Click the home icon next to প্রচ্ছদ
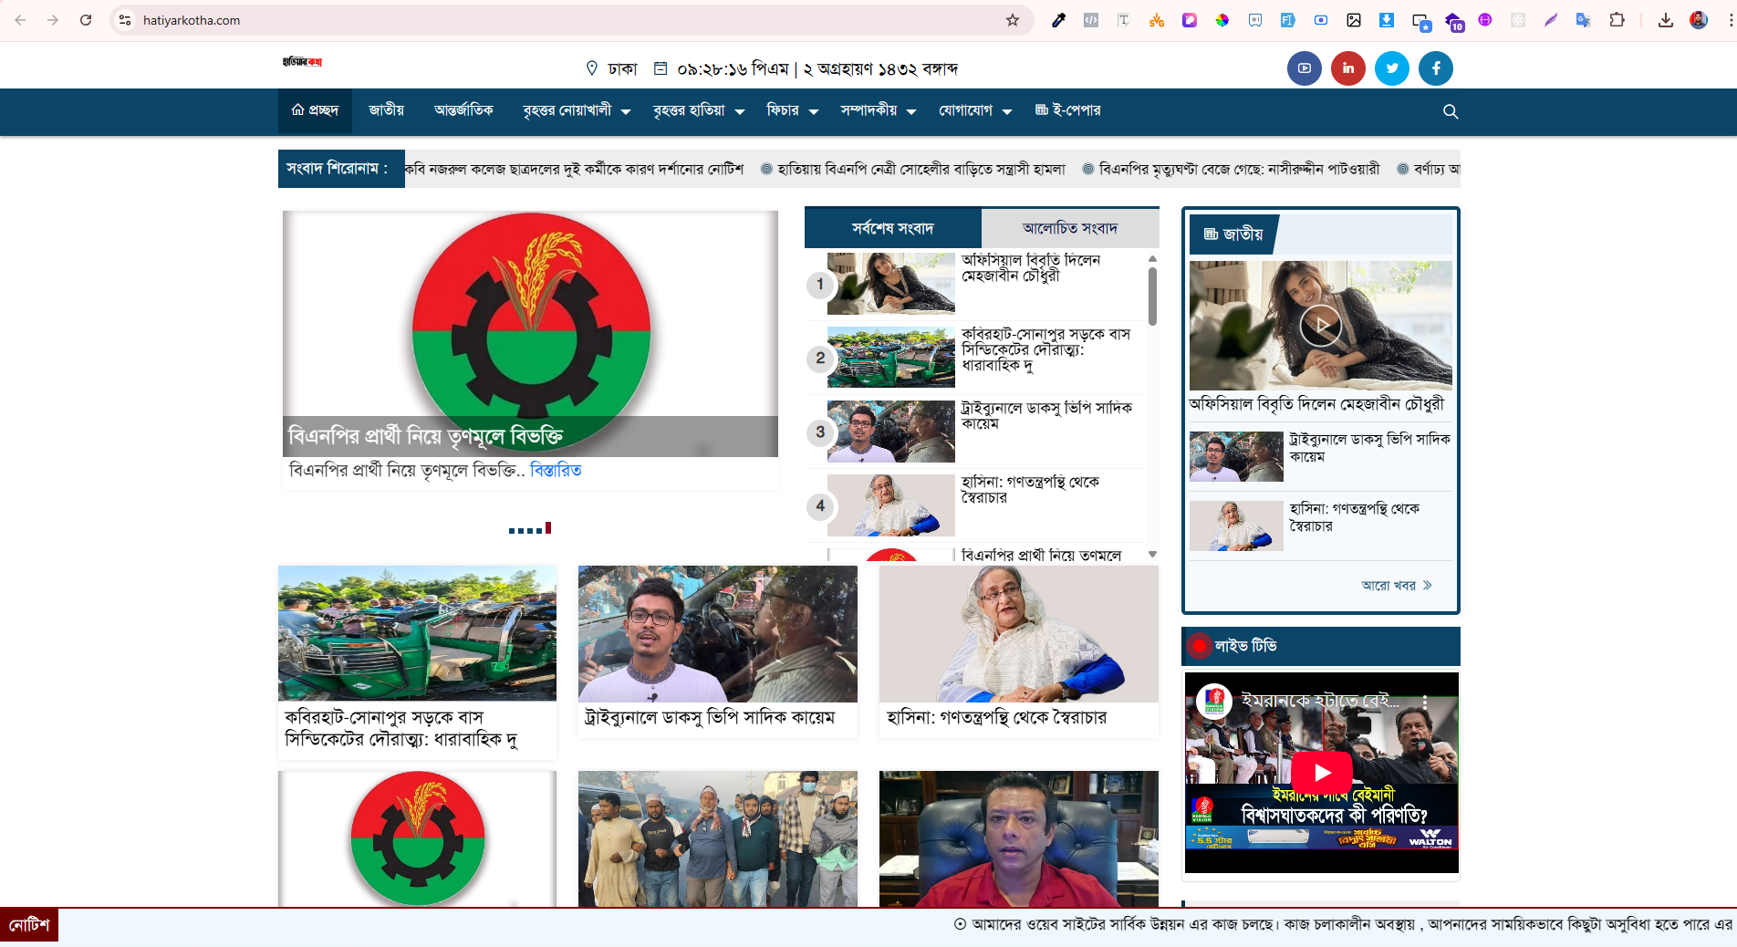Image resolution: width=1737 pixels, height=947 pixels. (x=297, y=110)
